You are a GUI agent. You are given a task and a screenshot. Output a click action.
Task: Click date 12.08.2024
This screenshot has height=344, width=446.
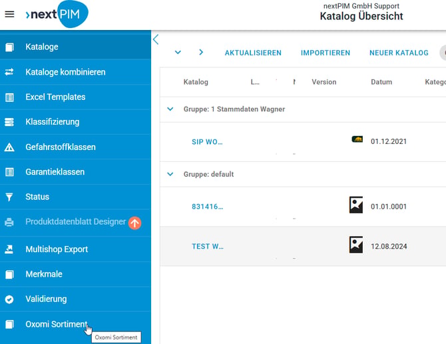click(x=389, y=246)
